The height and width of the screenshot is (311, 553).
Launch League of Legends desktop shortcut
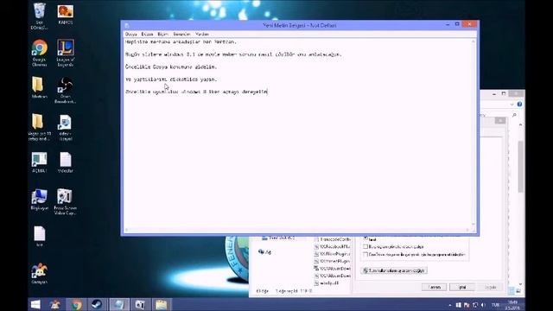pyautogui.click(x=66, y=53)
